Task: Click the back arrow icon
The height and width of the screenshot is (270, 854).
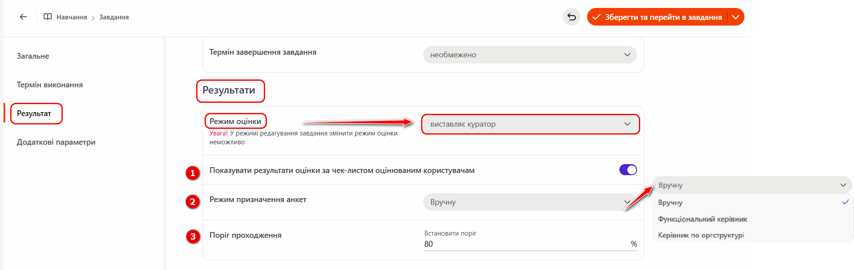Action: tap(23, 17)
